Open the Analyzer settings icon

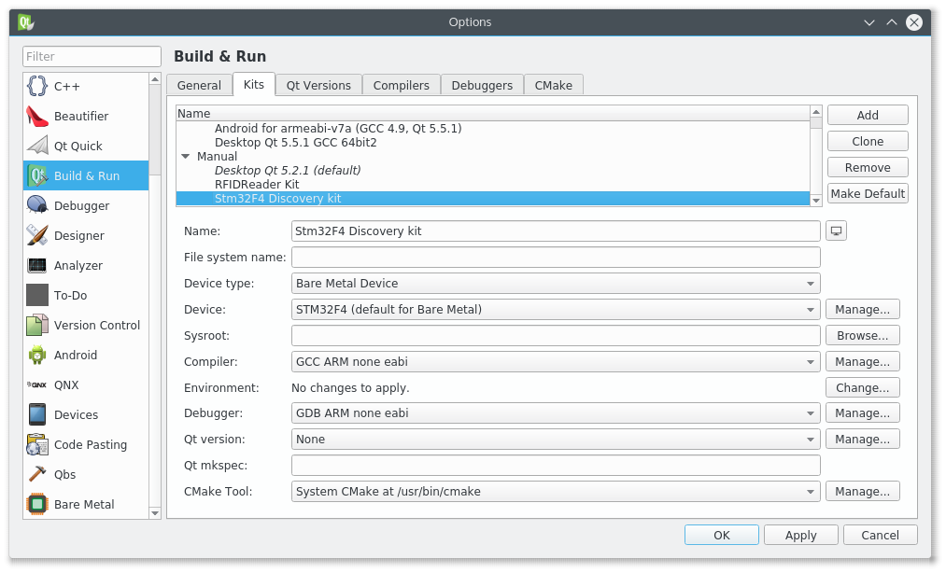[36, 265]
